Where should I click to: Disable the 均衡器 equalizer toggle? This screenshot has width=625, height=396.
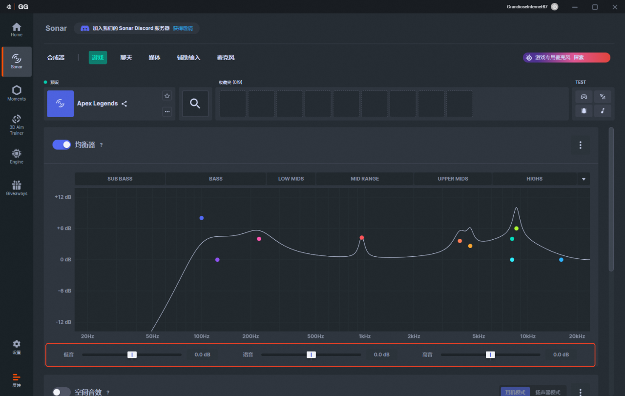click(x=62, y=145)
